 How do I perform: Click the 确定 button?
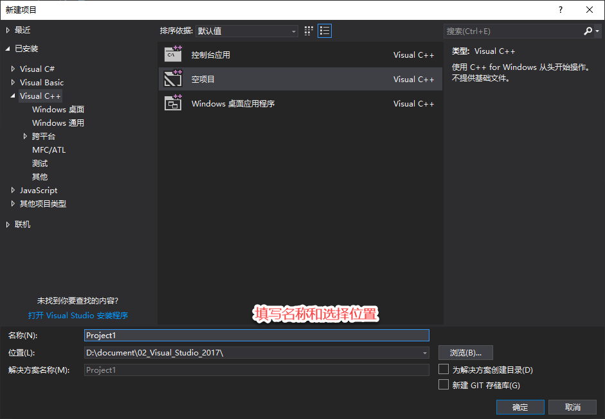pyautogui.click(x=520, y=407)
